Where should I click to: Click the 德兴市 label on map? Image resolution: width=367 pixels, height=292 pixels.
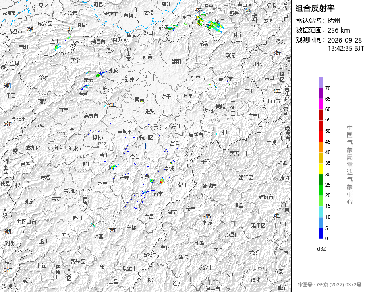[226, 79]
